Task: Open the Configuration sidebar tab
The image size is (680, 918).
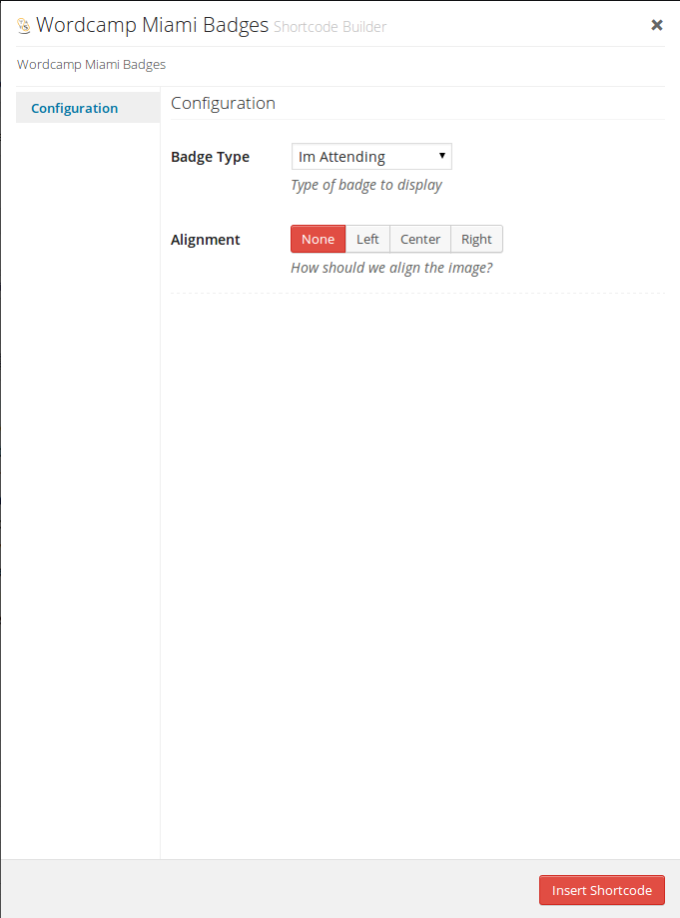Action: tap(88, 108)
